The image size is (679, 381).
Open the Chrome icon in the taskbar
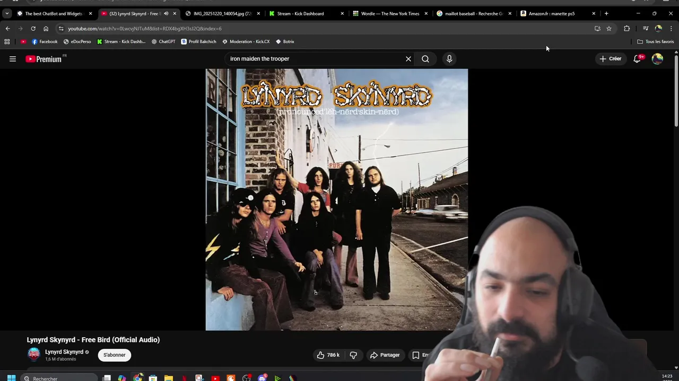pos(138,378)
